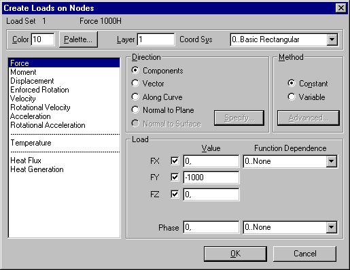Open the Coord Sys dropdown
The height and width of the screenshot is (270, 350).
pos(332,39)
